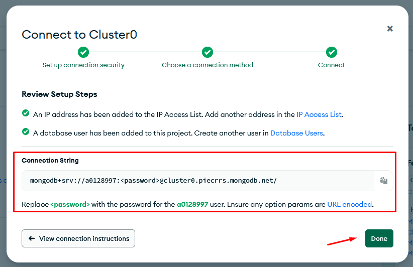Follow the URL encoded link
The width and height of the screenshot is (413, 267).
350,204
